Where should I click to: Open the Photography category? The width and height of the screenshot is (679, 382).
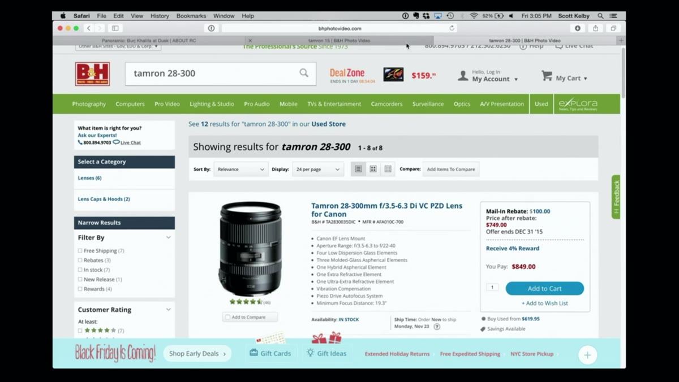coord(89,104)
